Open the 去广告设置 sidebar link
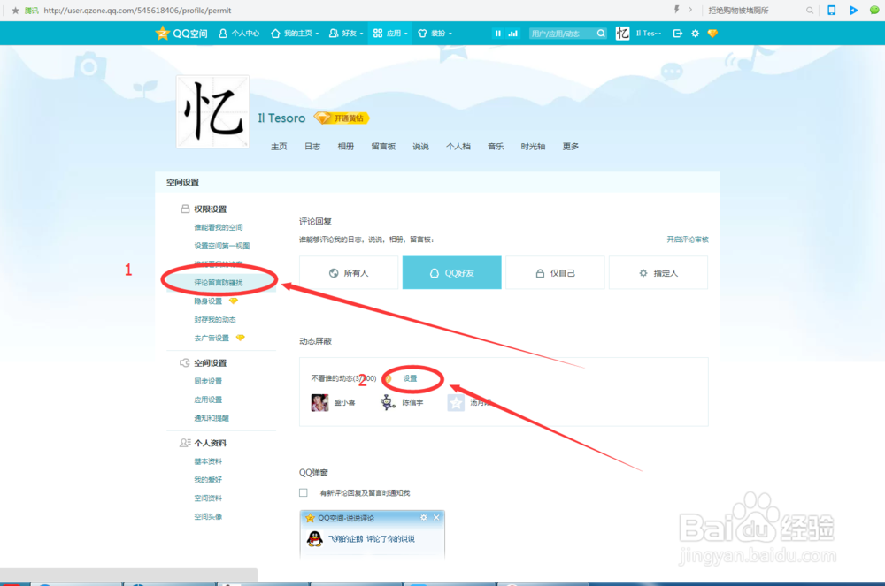Image resolution: width=885 pixels, height=586 pixels. pos(212,338)
